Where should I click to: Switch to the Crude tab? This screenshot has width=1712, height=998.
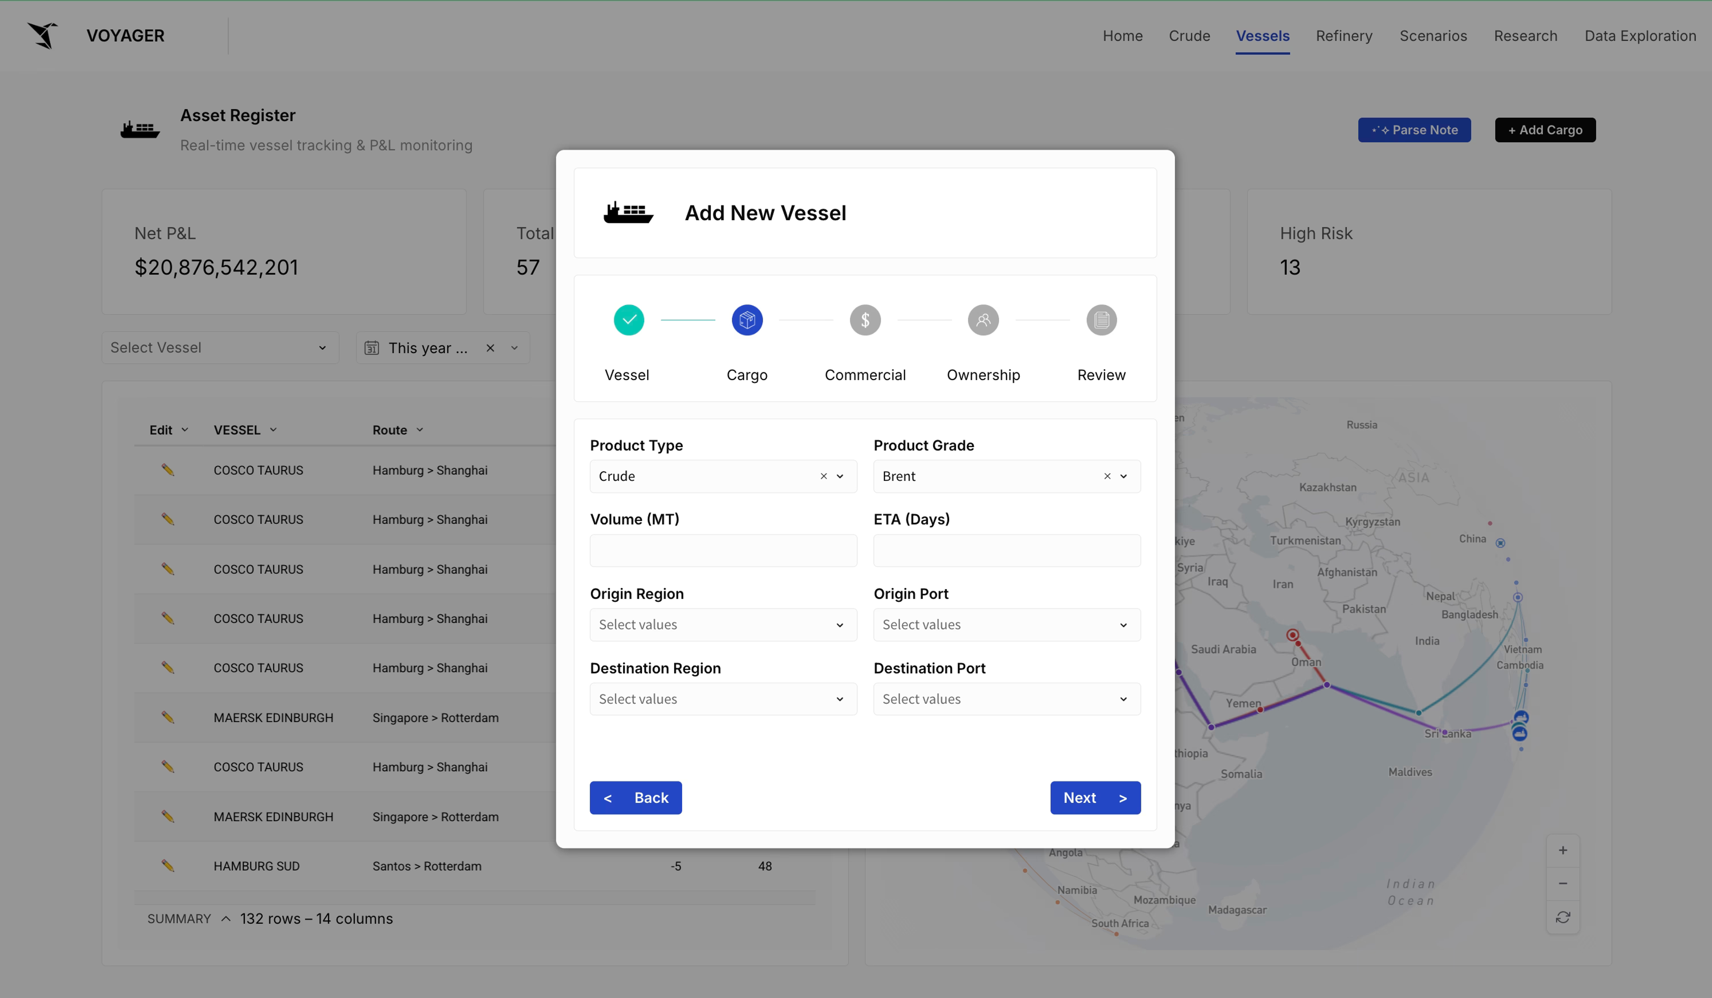[1189, 35]
